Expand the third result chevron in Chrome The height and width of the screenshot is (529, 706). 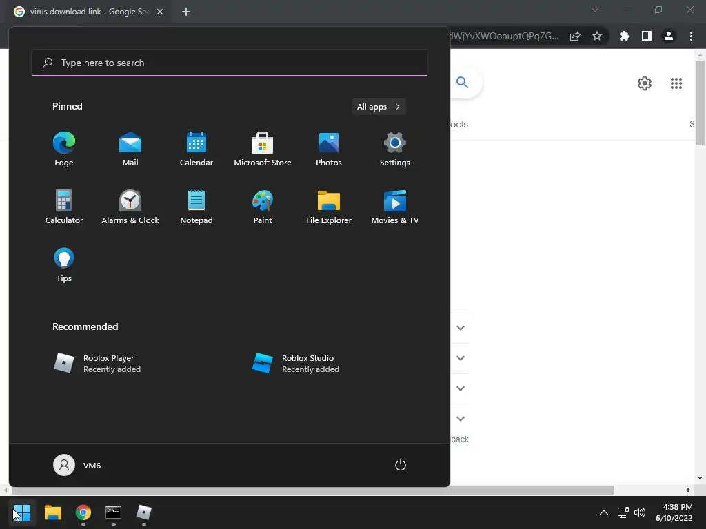[461, 388]
